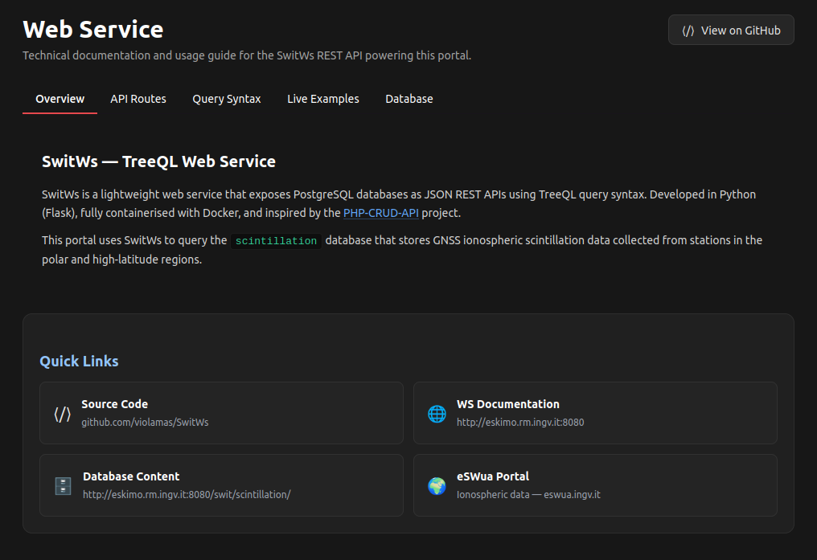Click the View on GitHub button
The width and height of the screenshot is (817, 560).
pyautogui.click(x=730, y=29)
